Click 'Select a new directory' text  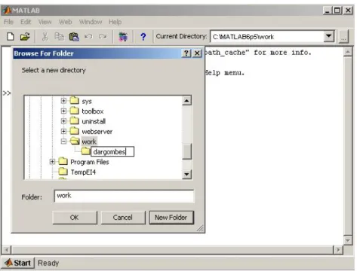[54, 70]
